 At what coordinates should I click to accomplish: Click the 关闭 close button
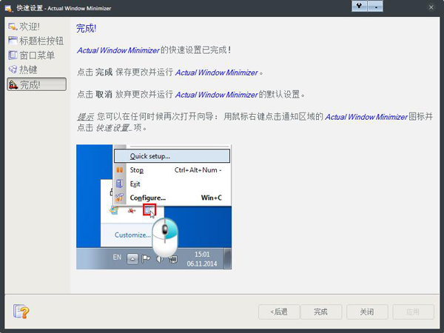[367, 312]
